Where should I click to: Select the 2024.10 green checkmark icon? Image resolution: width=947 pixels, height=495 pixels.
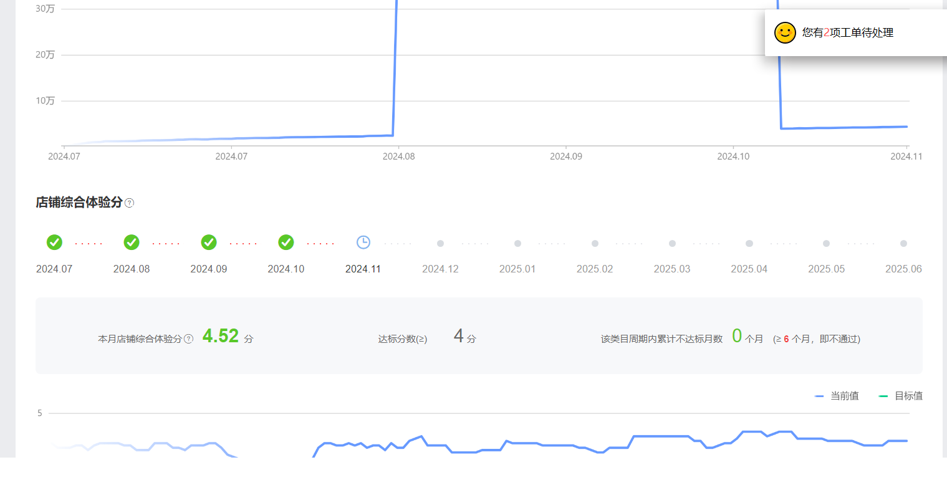tap(286, 243)
